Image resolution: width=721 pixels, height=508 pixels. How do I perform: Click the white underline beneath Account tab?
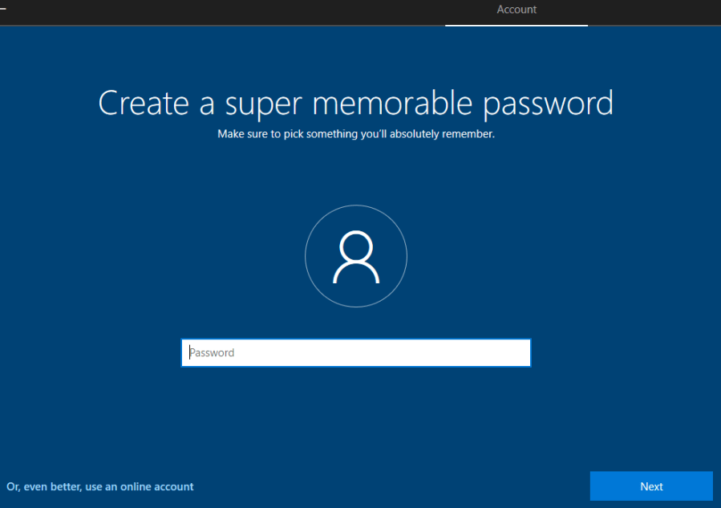[x=516, y=26]
